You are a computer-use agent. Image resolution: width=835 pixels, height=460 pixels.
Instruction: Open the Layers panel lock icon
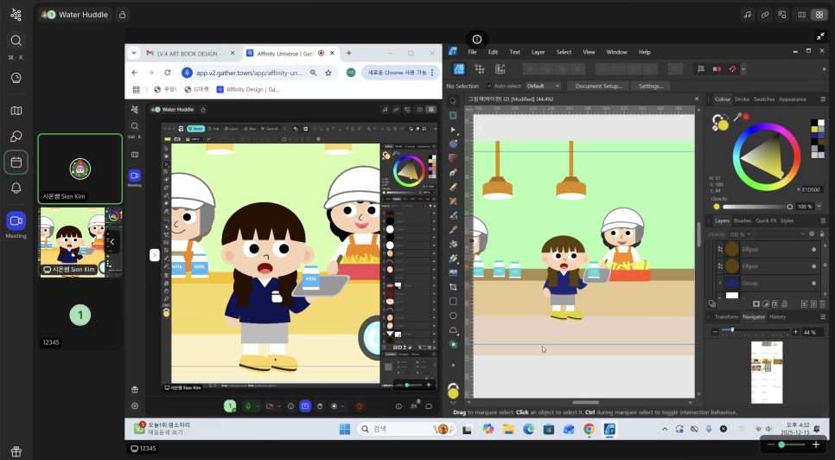pos(822,233)
